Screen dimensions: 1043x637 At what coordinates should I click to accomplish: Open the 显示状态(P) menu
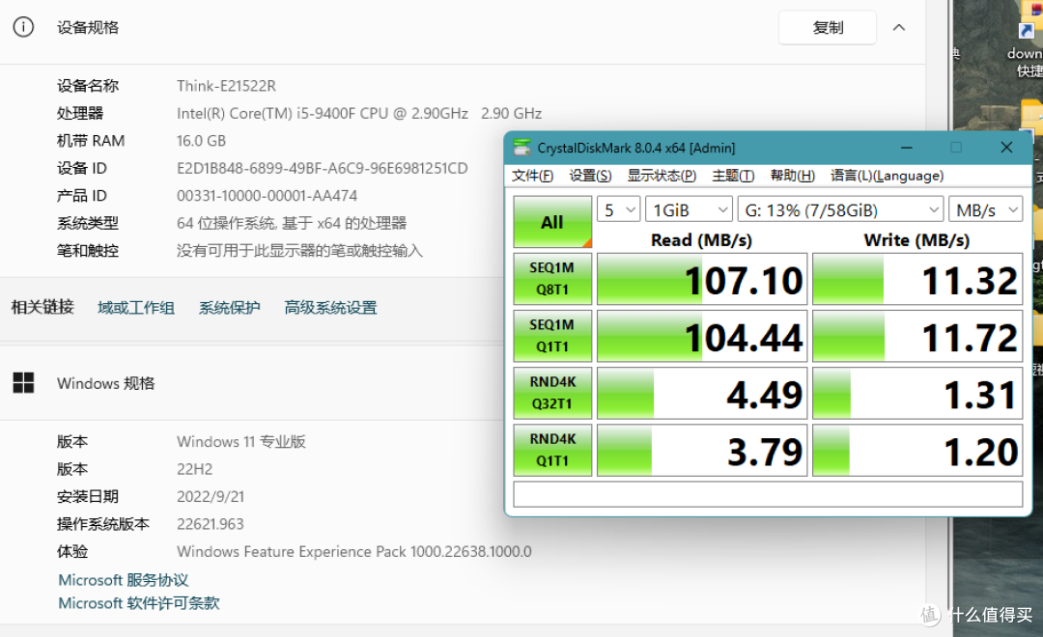pos(662,176)
